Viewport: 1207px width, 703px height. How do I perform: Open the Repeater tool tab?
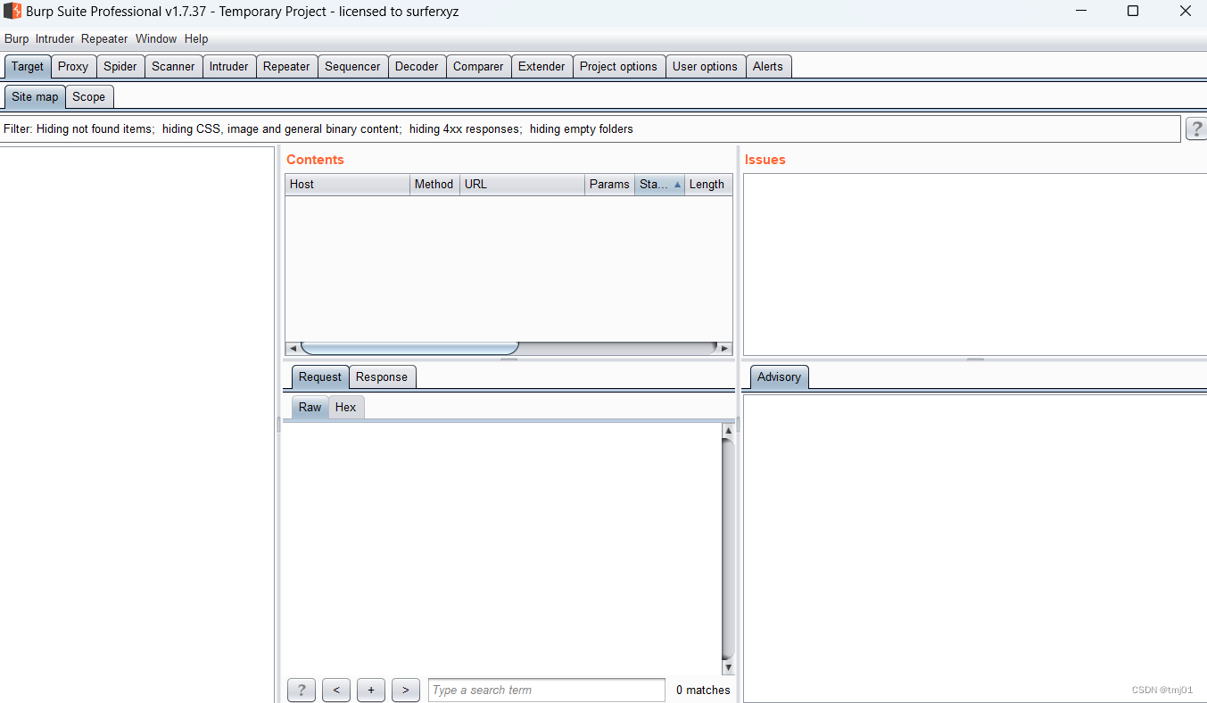point(286,66)
